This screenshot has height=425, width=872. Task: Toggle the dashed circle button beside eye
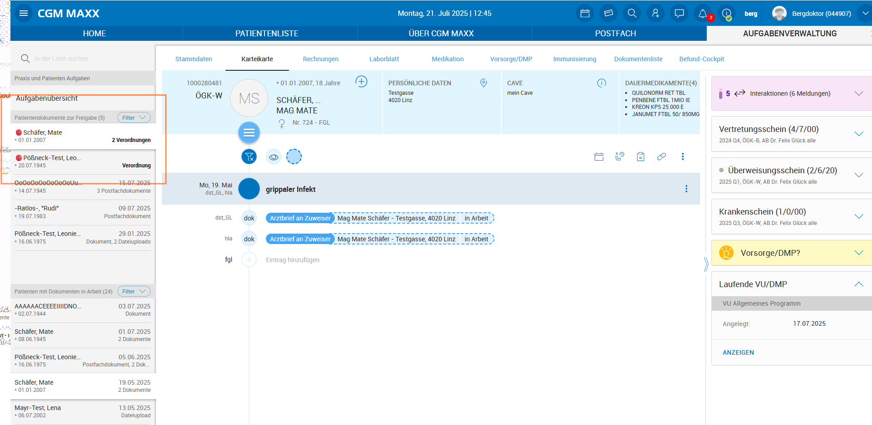tap(294, 157)
